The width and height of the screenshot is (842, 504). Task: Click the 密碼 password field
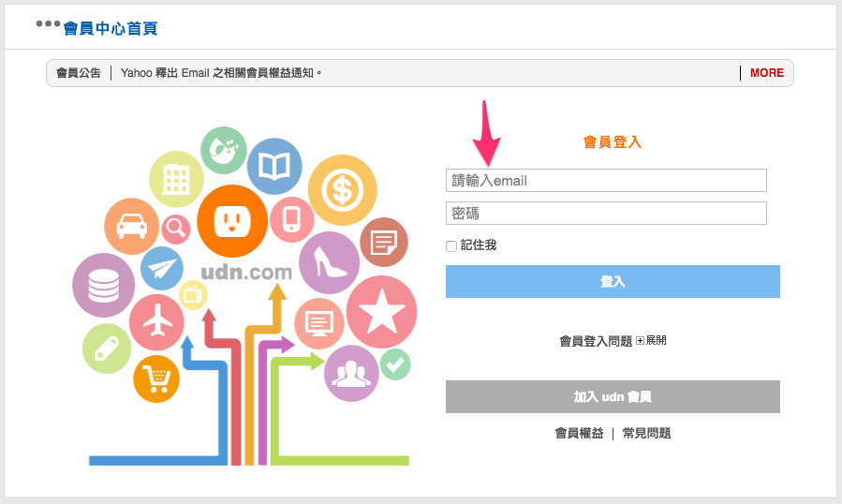[x=606, y=214]
